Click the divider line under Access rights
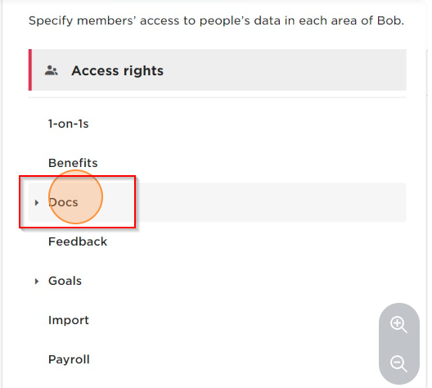 click(x=218, y=97)
